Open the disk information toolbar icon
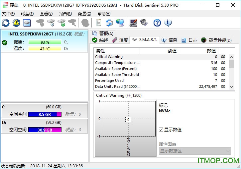Screen dimensions: 241x169 pos(27,23)
